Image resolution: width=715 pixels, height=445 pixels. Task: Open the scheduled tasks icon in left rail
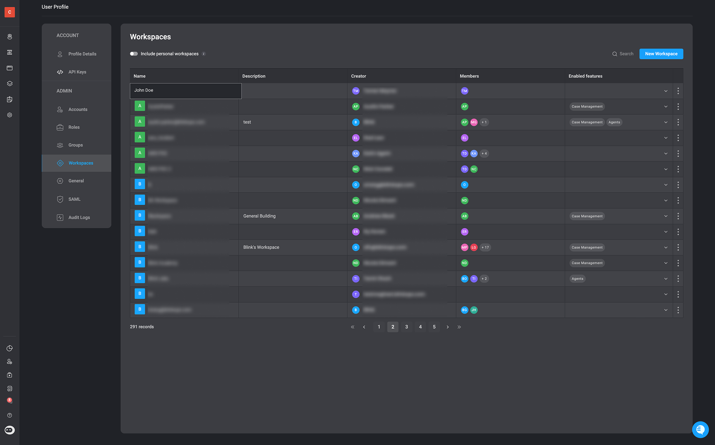10,389
